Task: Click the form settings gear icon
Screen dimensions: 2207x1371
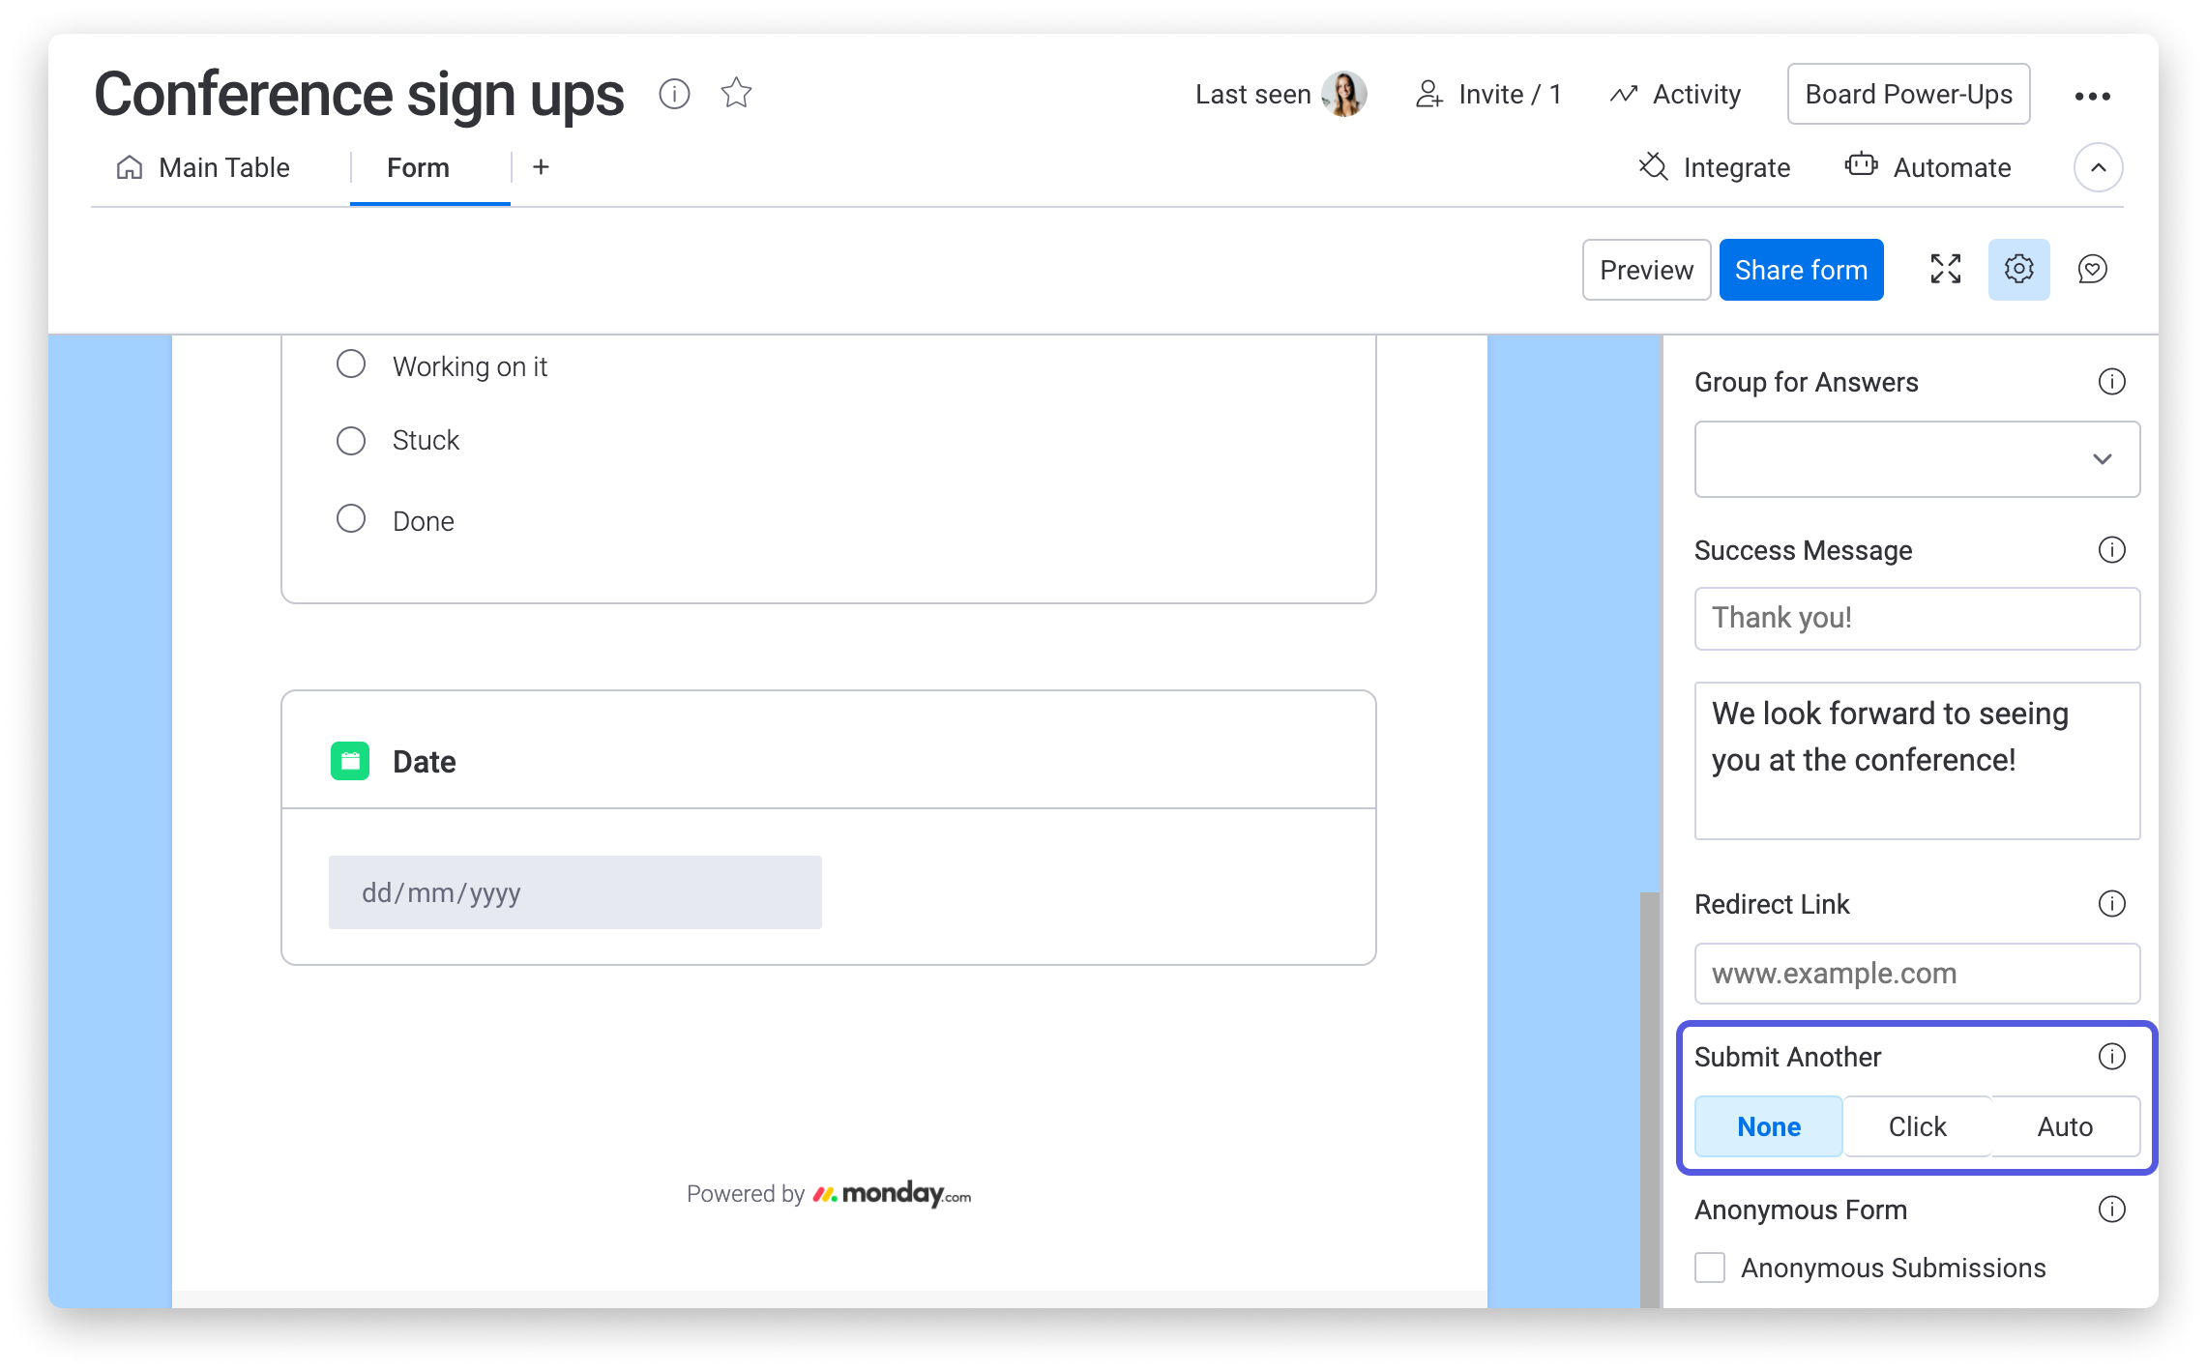Action: tap(2019, 269)
